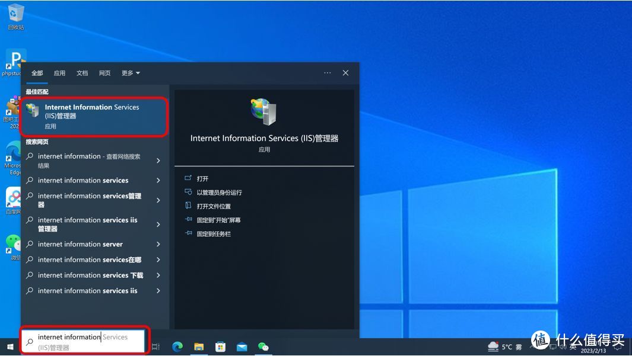Click the '...' options menu in search window
632x356 pixels.
pyautogui.click(x=327, y=72)
